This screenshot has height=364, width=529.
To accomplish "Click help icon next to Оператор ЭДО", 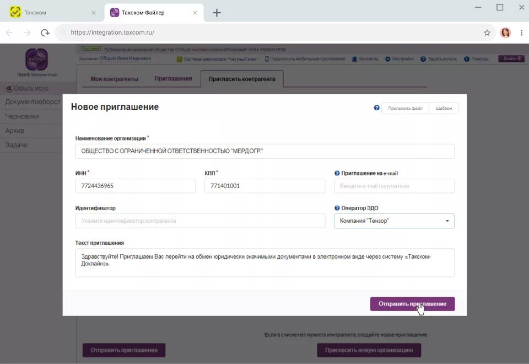I will [337, 208].
